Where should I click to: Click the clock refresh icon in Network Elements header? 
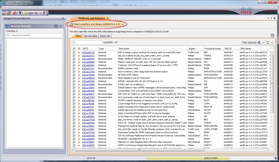pos(56,26)
